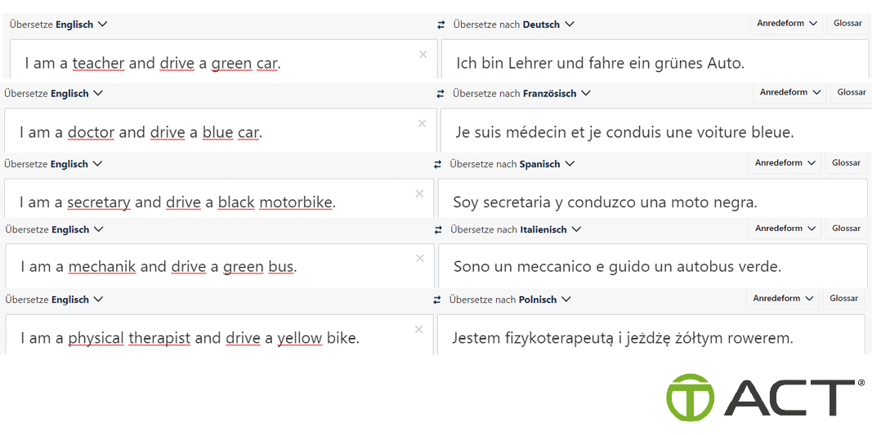872x435 pixels.
Task: Open Glossar in the German row
Action: (x=847, y=24)
